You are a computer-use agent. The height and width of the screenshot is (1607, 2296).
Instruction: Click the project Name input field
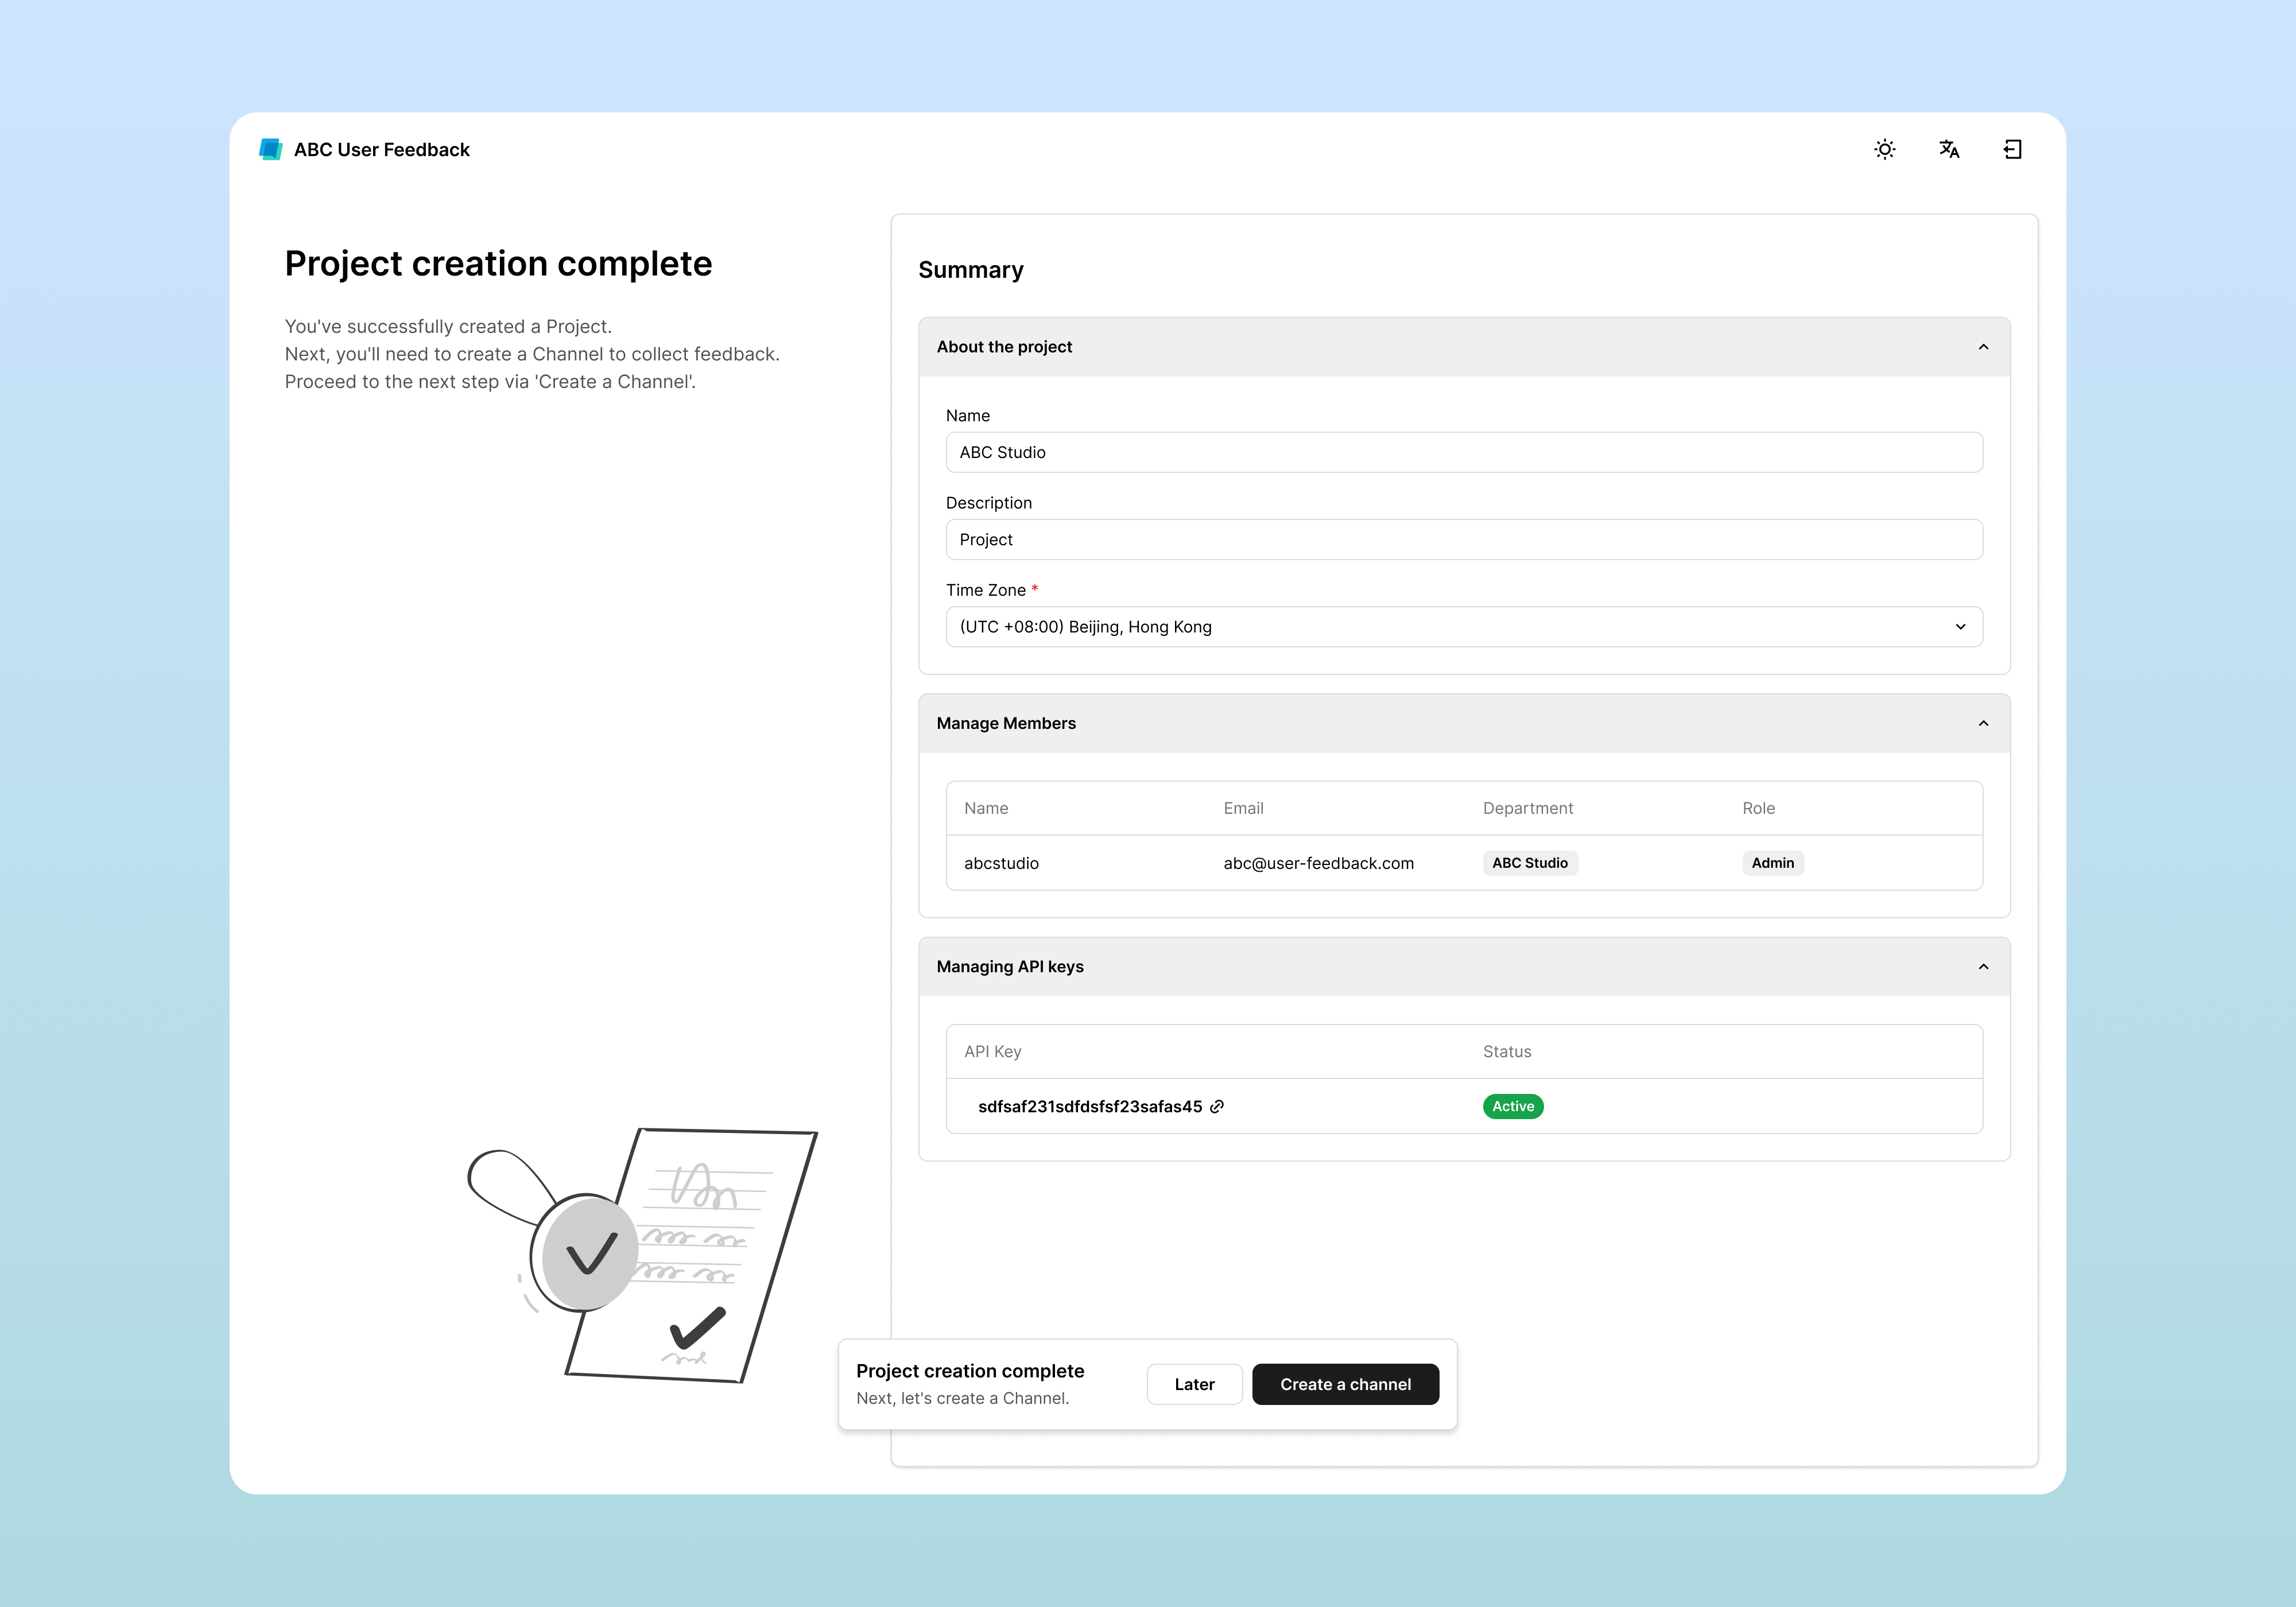(x=1463, y=452)
